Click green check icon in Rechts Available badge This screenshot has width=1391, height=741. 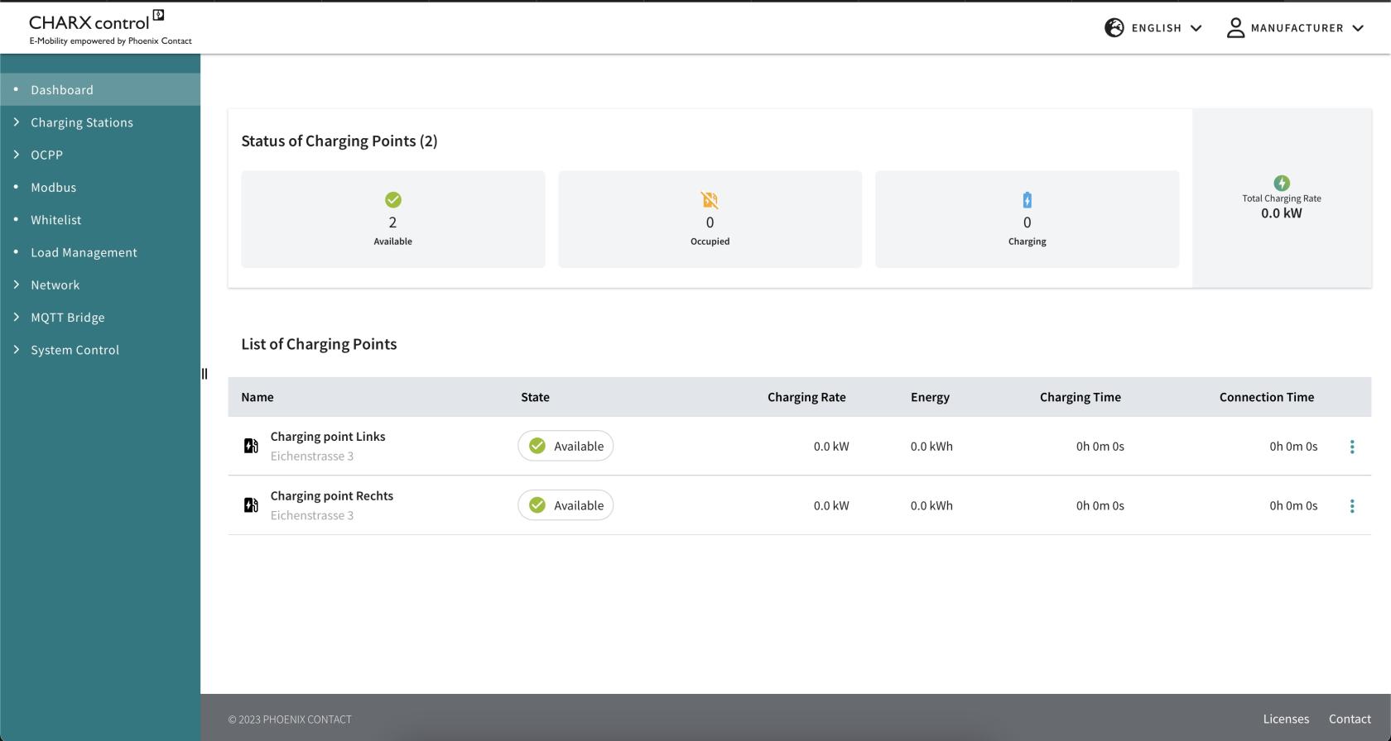[537, 505]
